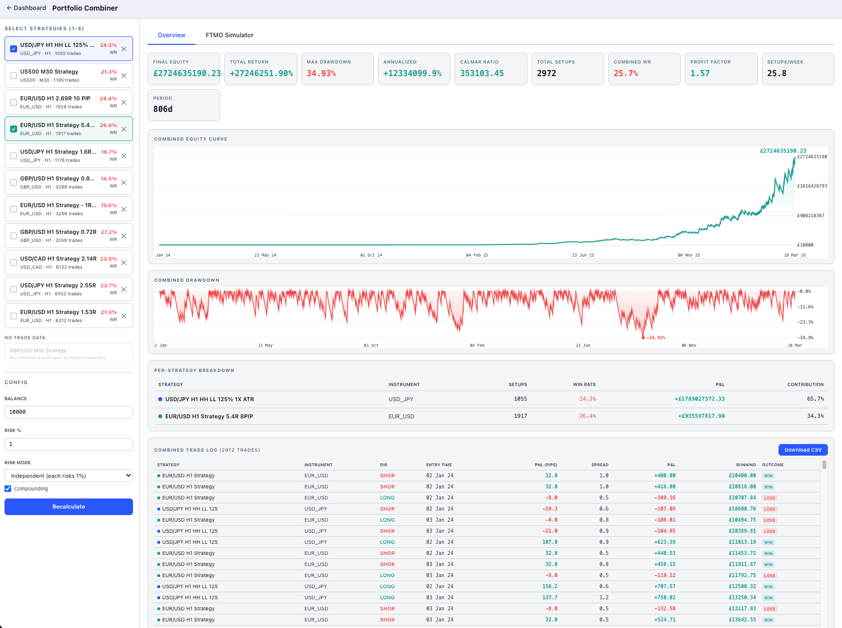
Task: Remove GBP/USD H1 Strategy 0.72R
Action: [124, 235]
